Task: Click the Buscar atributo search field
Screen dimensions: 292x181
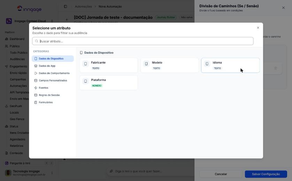Action: pos(143,41)
